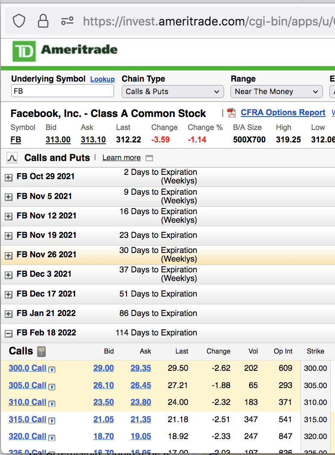The width and height of the screenshot is (335, 455).
Task: Open the CFRA Options Report PDF icon
Action: click(231, 113)
